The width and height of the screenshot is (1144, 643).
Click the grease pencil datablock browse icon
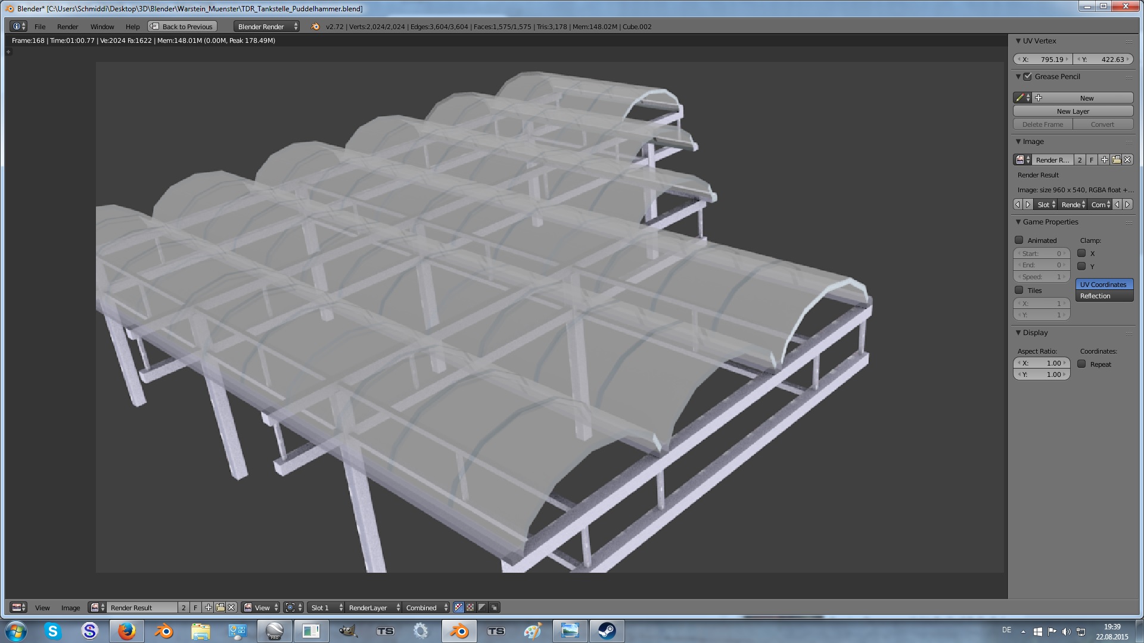click(1022, 98)
